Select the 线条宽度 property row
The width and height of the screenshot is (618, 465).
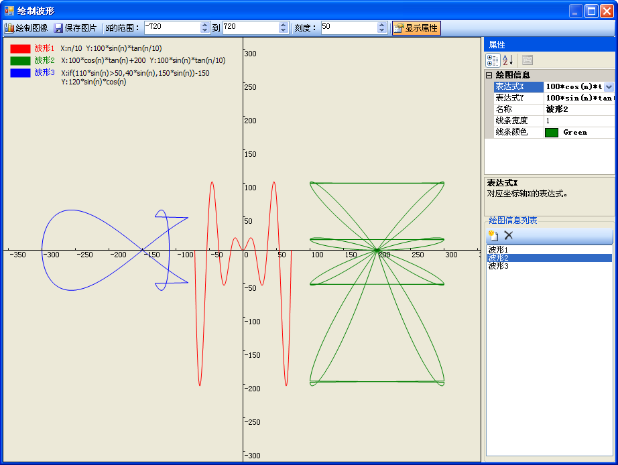coord(511,121)
